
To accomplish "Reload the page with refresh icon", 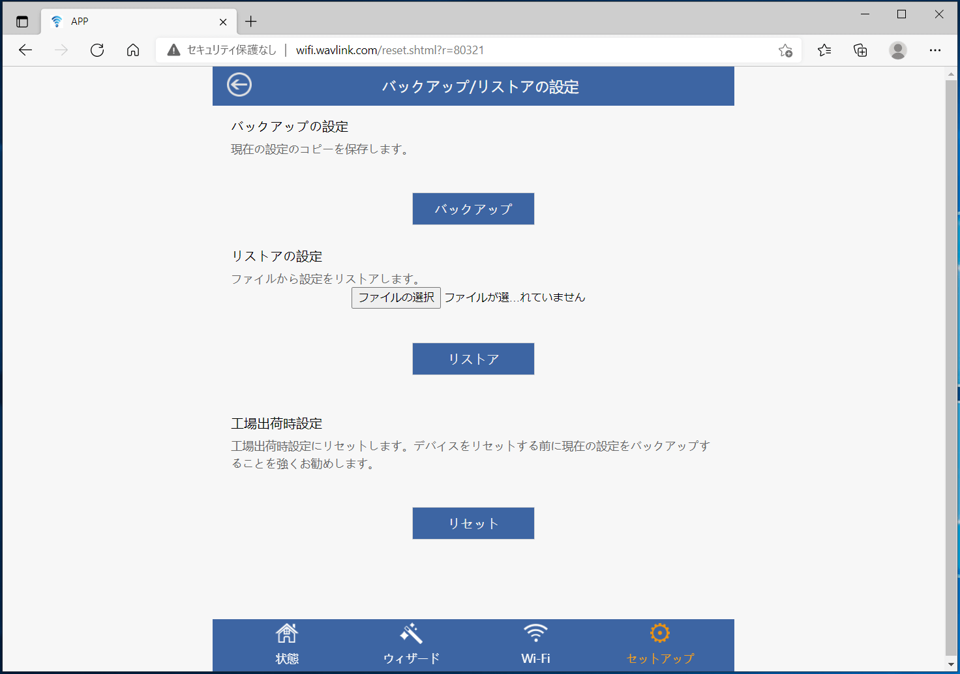I will coord(97,50).
